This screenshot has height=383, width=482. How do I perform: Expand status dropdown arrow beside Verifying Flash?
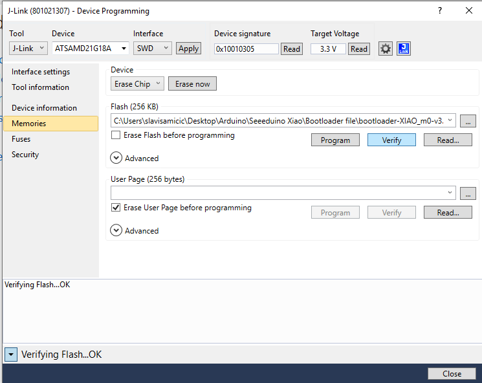11,355
